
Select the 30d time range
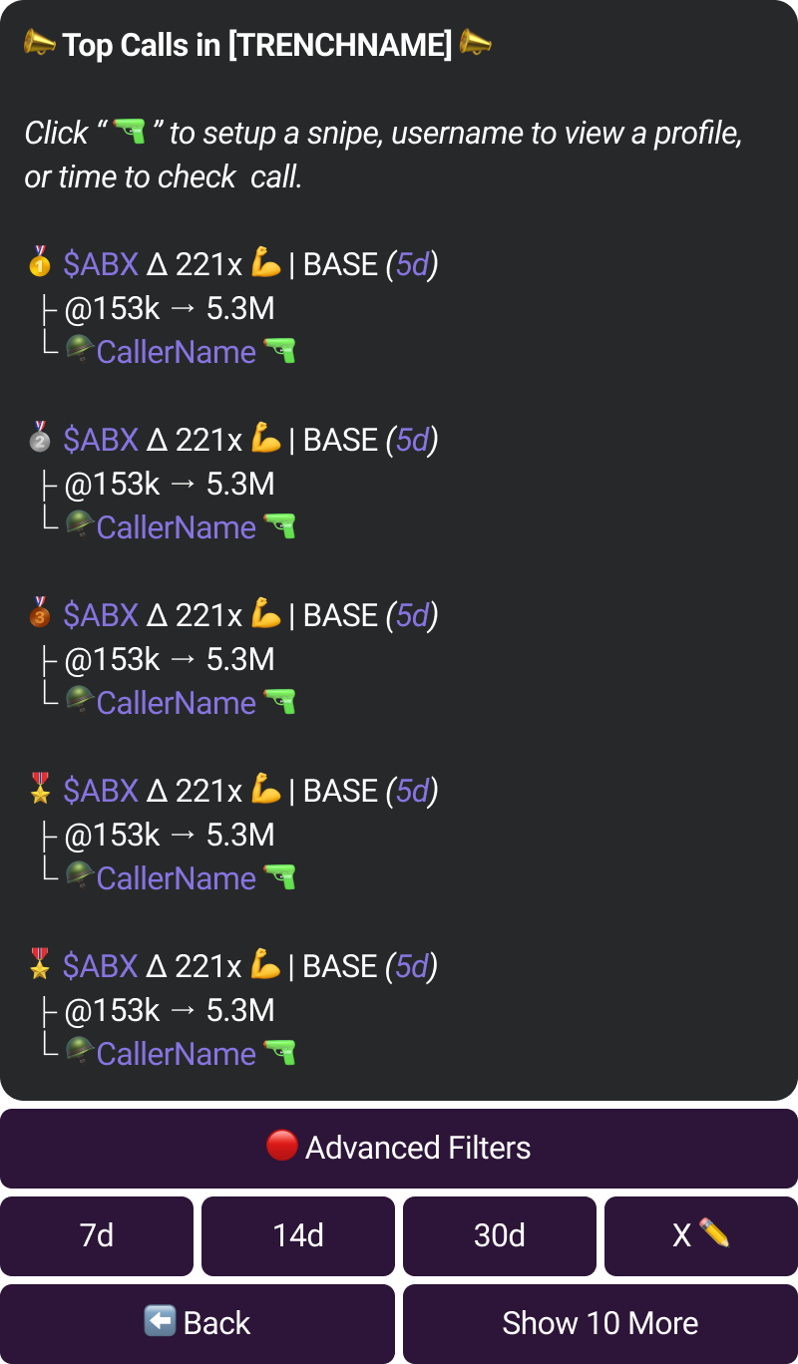500,1236
